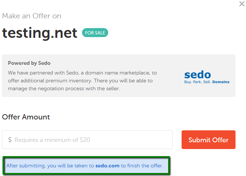Click the 'After submitting' notice text

85,166
